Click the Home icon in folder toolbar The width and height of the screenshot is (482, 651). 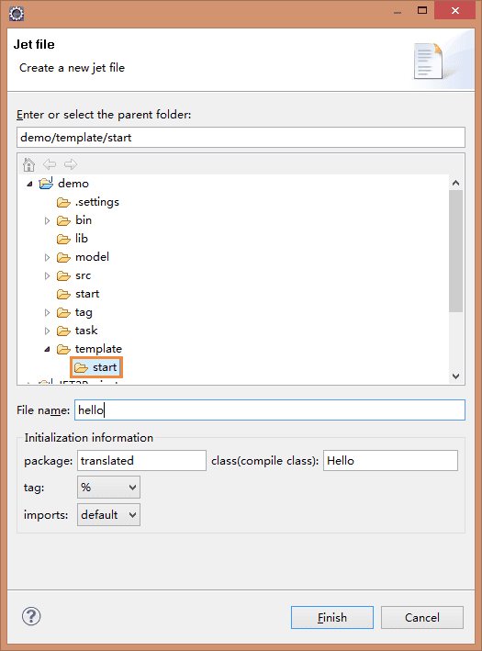tap(28, 164)
